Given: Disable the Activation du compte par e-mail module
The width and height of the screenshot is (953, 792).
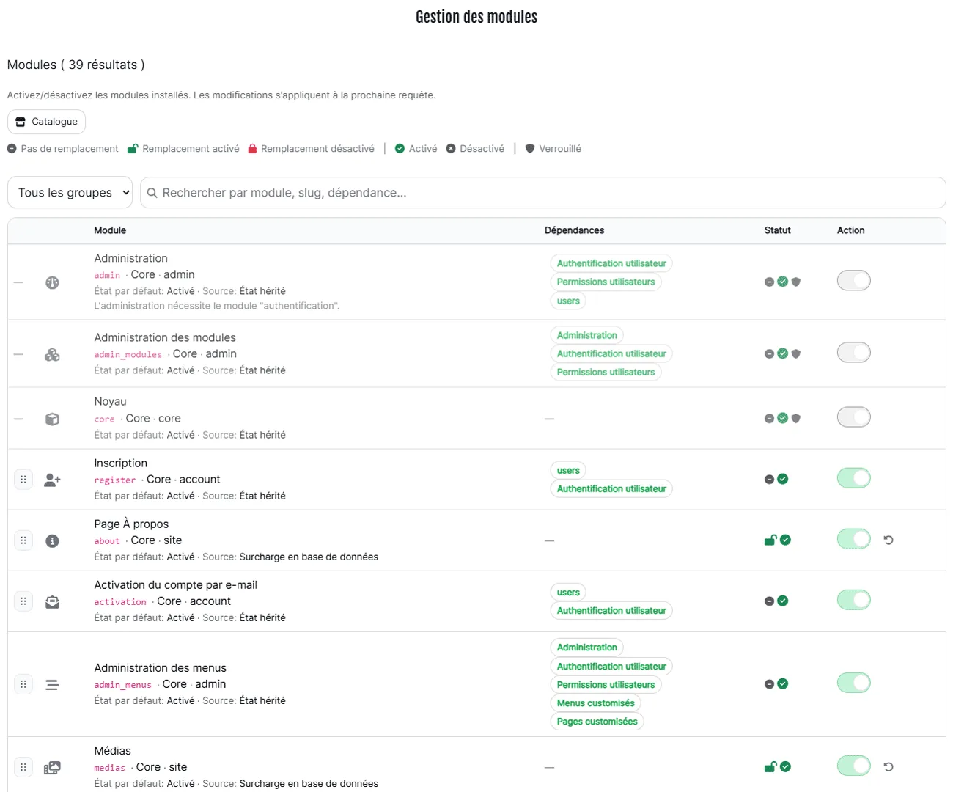Looking at the screenshot, I should tap(854, 600).
